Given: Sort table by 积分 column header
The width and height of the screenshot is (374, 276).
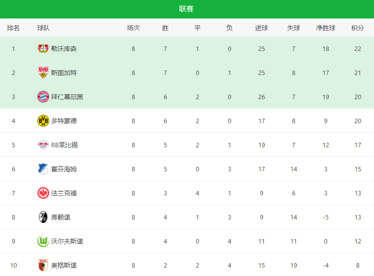Looking at the screenshot, I should [358, 28].
